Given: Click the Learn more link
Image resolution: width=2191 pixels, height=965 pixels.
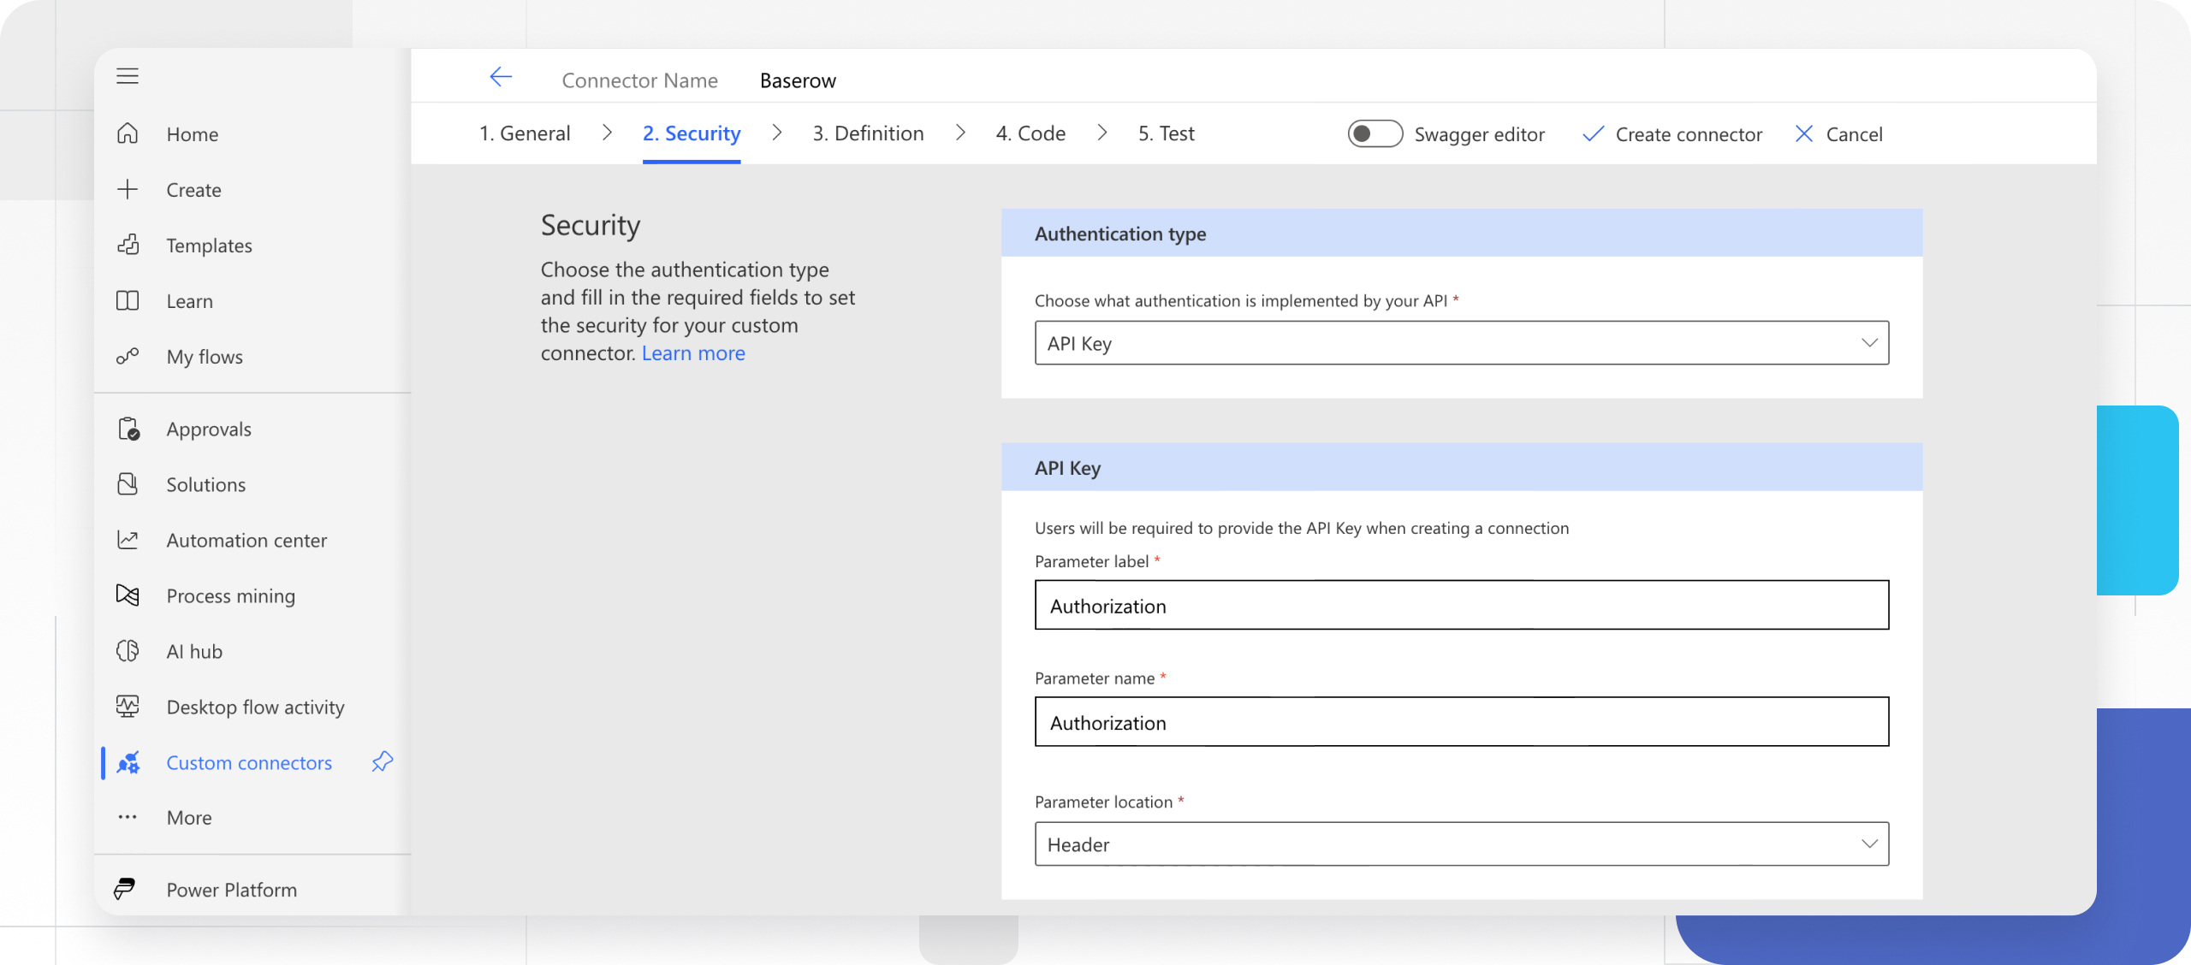Looking at the screenshot, I should (x=693, y=352).
